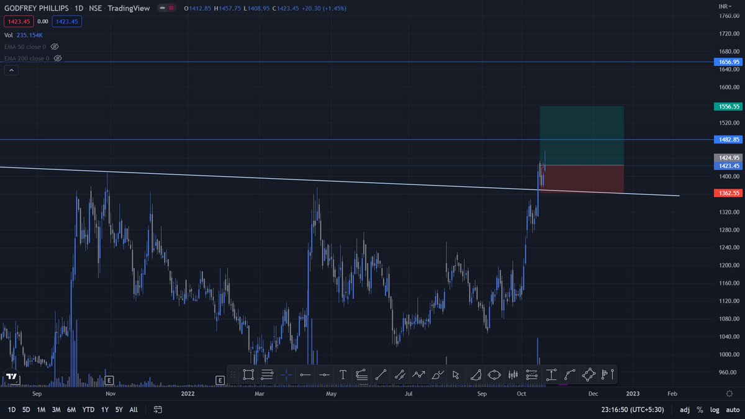Click the 1482.85 horizontal line price label
This screenshot has width=745, height=419.
[x=728, y=140]
